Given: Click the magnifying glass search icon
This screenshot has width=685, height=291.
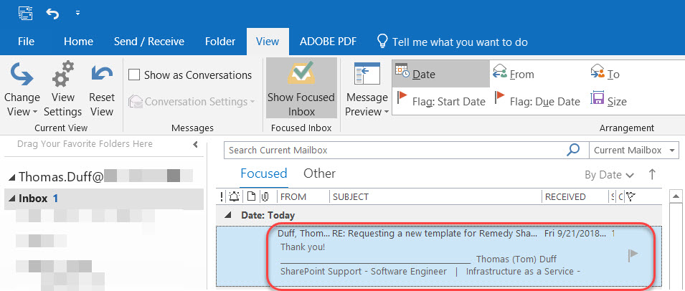Looking at the screenshot, I should click(572, 150).
